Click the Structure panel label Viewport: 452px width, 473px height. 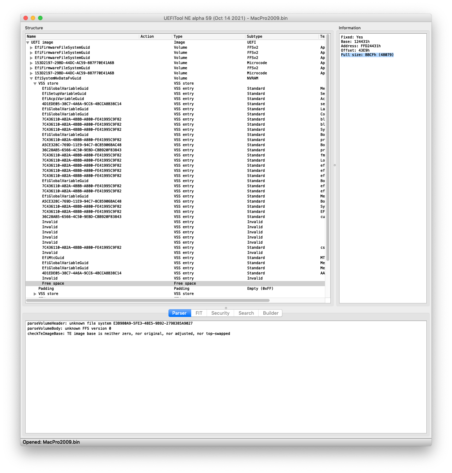coord(34,28)
